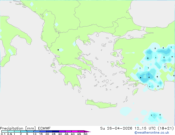This screenshot has width=175, height=135.
Task: Pick the 15–20 mm legend swatch
Action: tap(43, 131)
